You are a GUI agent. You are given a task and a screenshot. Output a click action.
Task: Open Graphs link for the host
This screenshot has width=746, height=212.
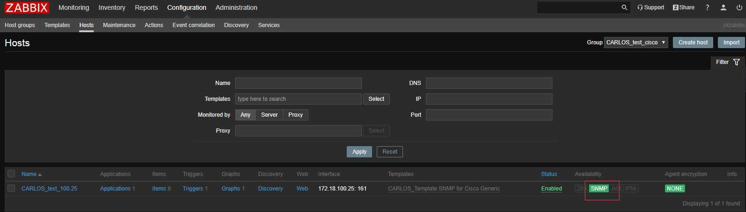pos(231,189)
